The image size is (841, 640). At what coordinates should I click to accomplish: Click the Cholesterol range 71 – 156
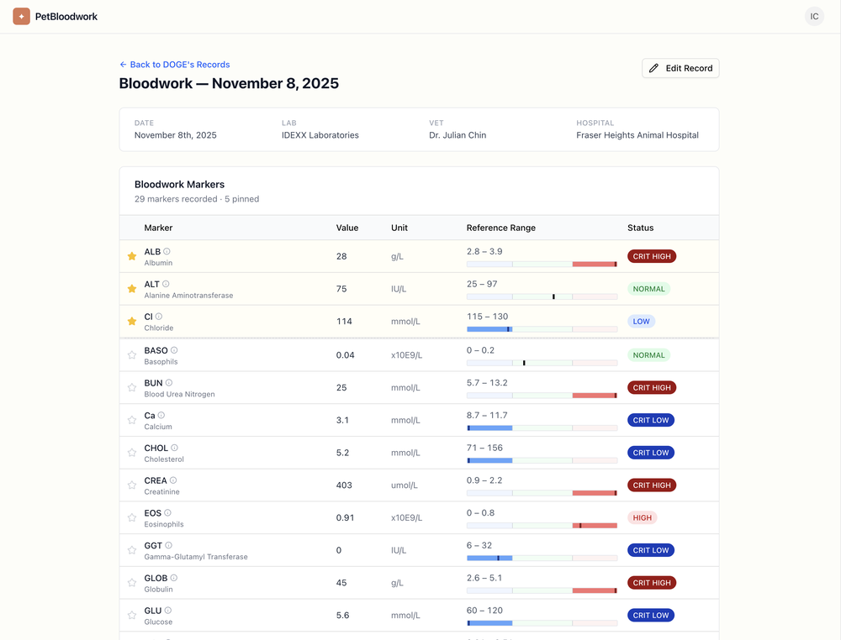(x=485, y=448)
